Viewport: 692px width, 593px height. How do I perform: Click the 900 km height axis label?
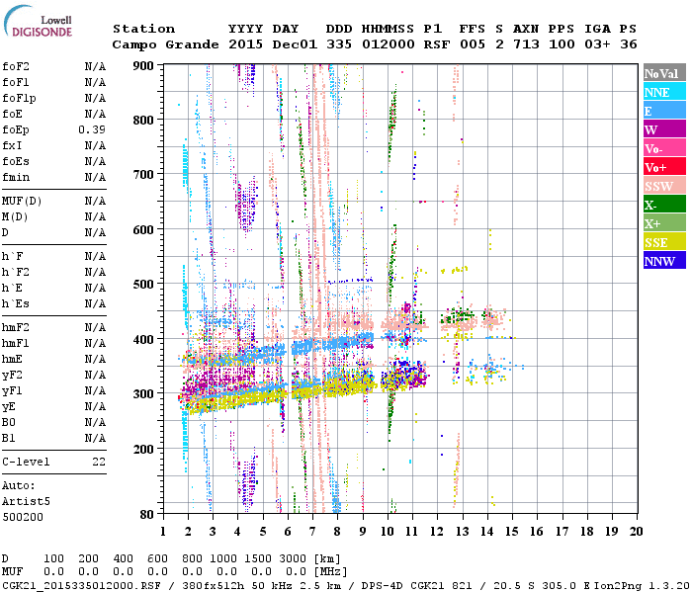[144, 66]
